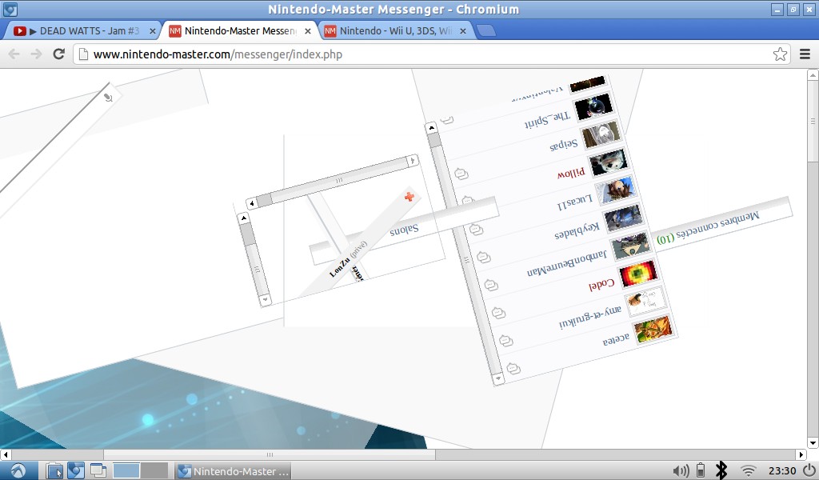Select The_Spirit's avatar thumbnail
The height and width of the screenshot is (480, 819).
click(593, 106)
